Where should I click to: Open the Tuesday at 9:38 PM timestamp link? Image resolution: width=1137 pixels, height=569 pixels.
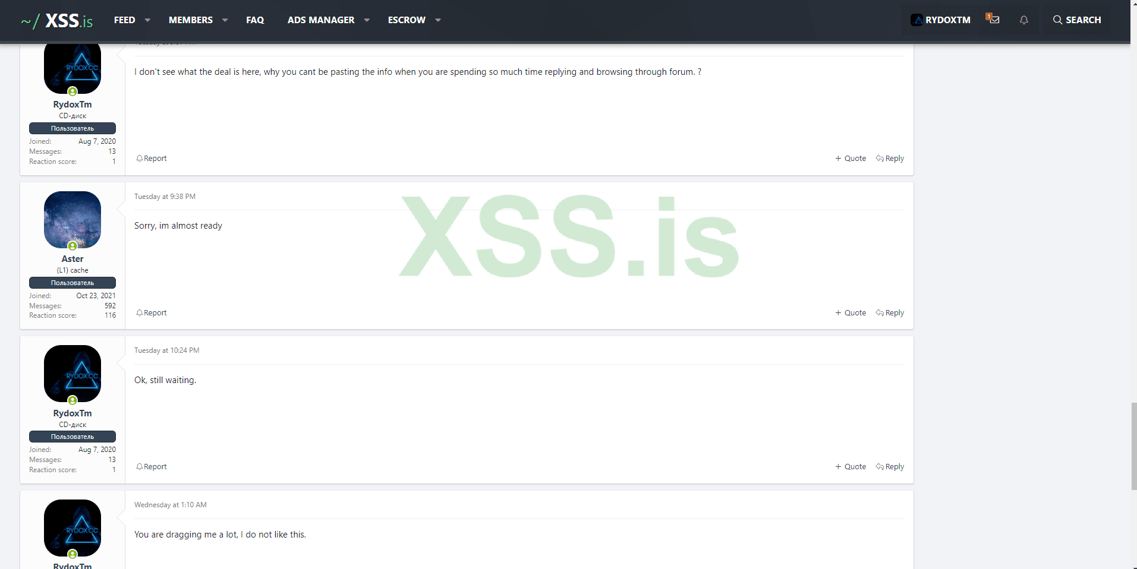pyautogui.click(x=165, y=197)
